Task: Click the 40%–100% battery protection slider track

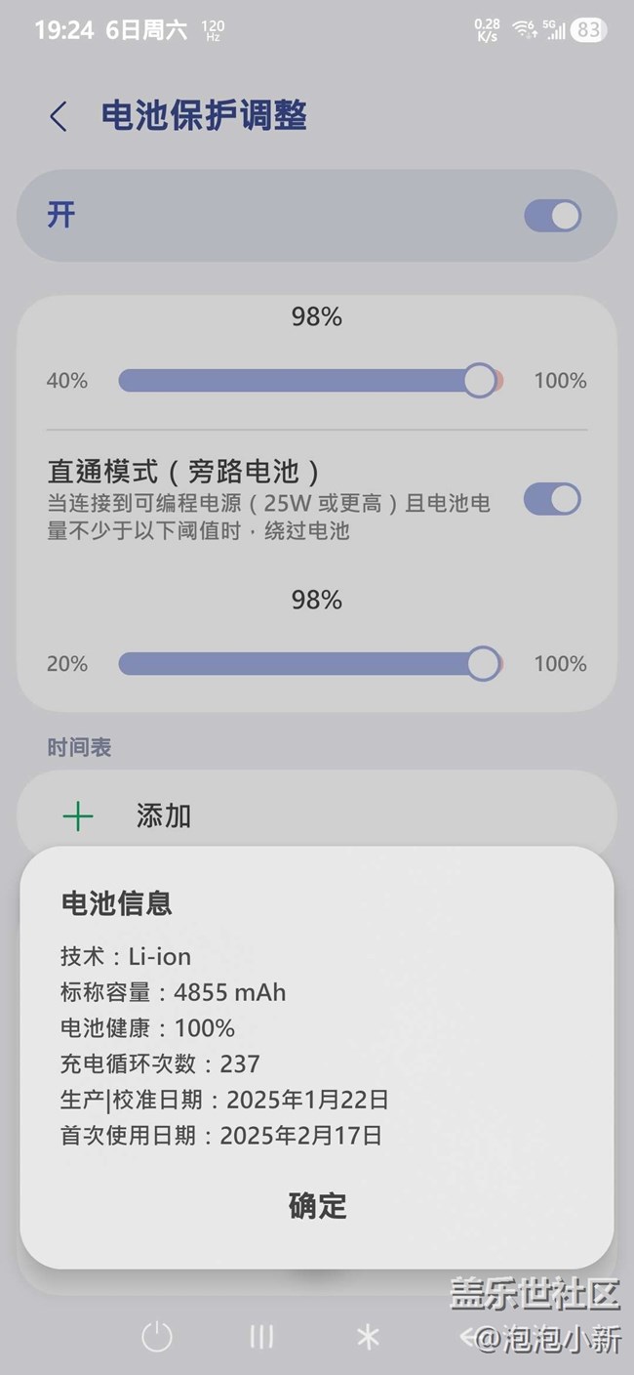Action: tap(293, 381)
